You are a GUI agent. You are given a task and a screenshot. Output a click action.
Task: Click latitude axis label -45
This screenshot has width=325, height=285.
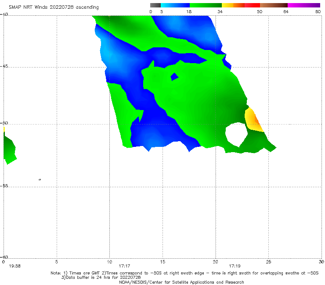coord(4,66)
